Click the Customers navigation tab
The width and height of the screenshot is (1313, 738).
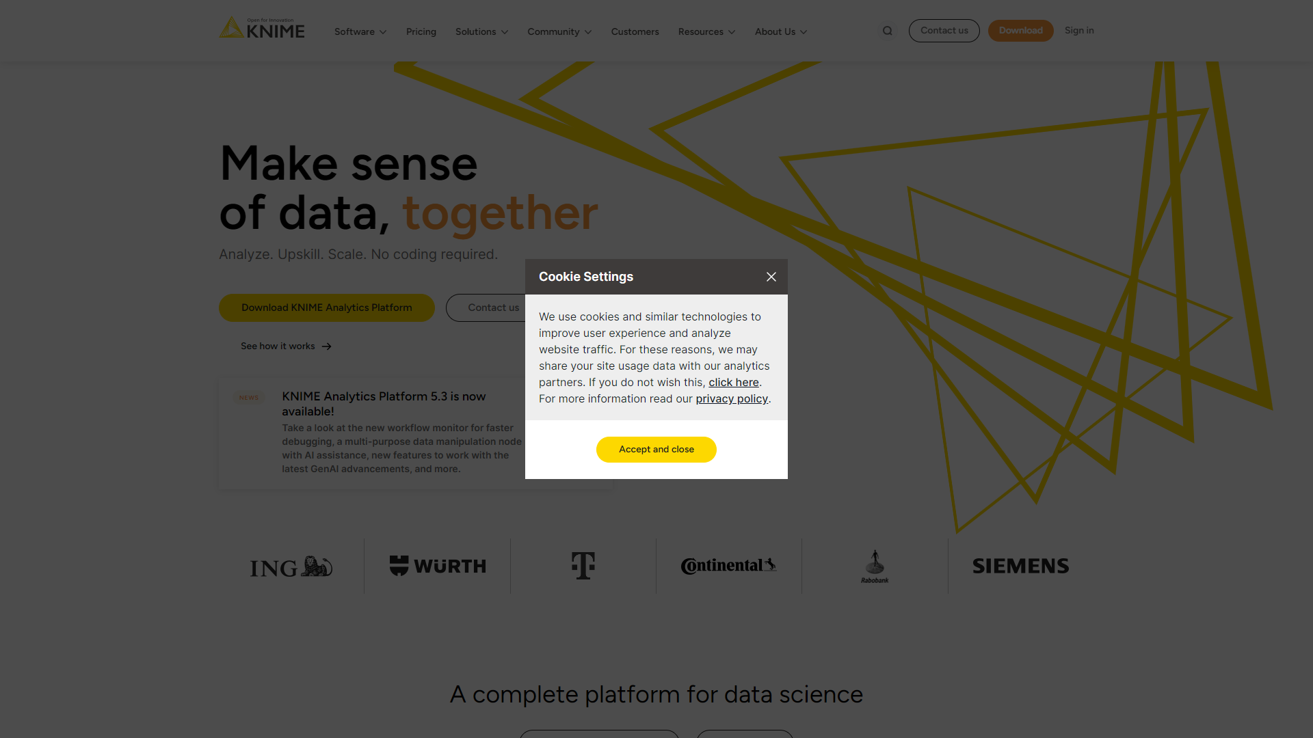(x=635, y=31)
